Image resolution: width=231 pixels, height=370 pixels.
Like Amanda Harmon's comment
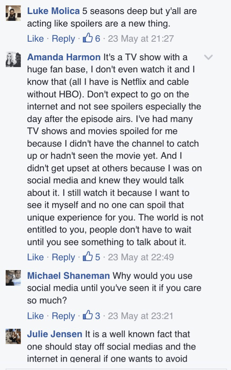[x=36, y=257]
